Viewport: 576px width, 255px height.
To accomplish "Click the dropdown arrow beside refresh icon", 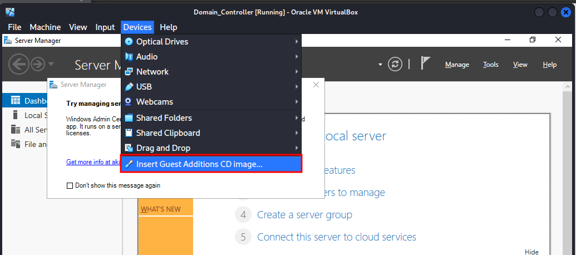I will coord(380,65).
